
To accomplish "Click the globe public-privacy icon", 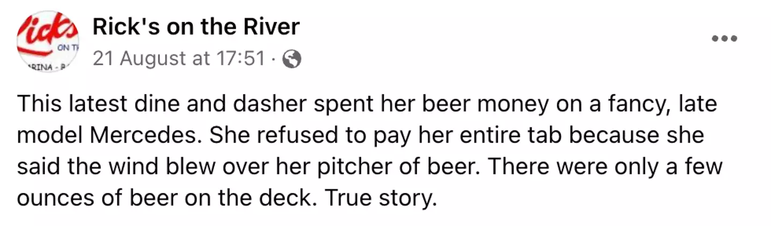I will pos(291,59).
